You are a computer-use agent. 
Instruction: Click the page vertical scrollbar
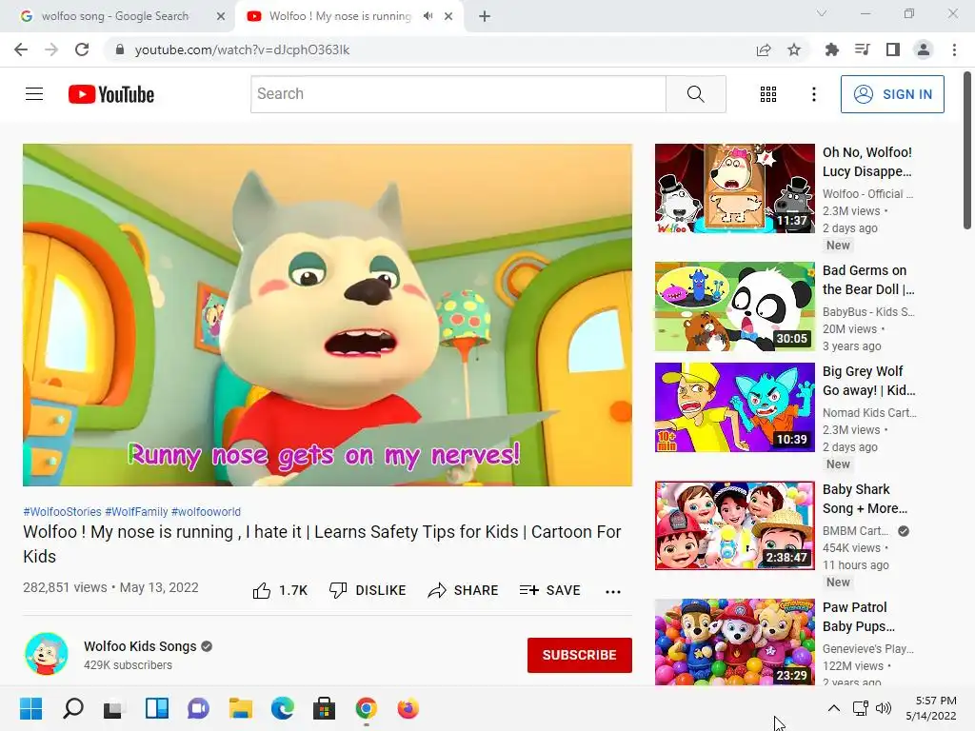click(x=967, y=151)
